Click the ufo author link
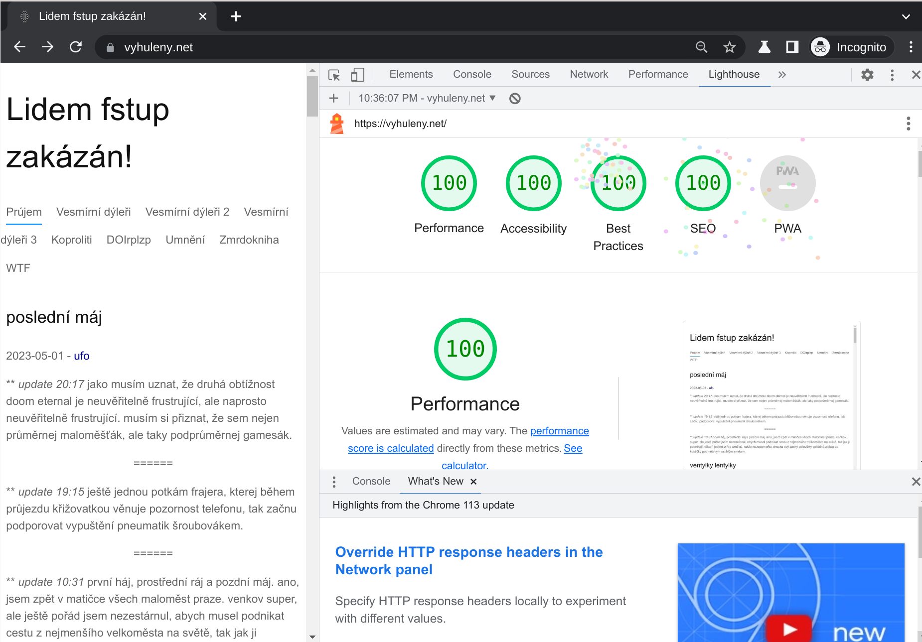This screenshot has height=642, width=922. 82,356
